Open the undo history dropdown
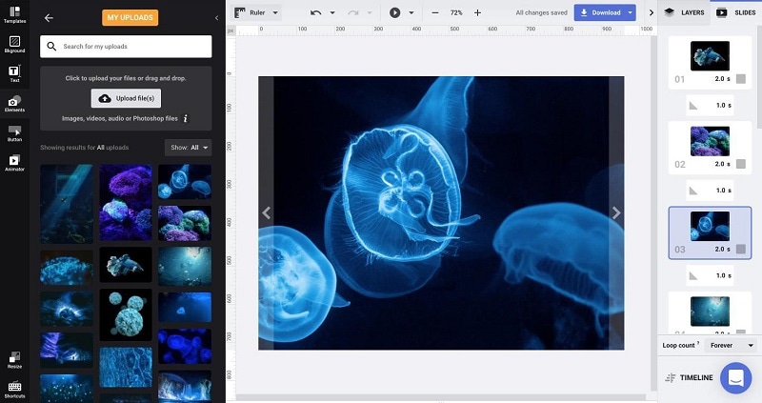Image resolution: width=762 pixels, height=403 pixels. coord(332,12)
